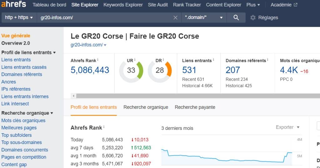Screen dimensions: 320x168
Task: Open Liens entrants cassés in the sidebar
Action: pos(24,67)
